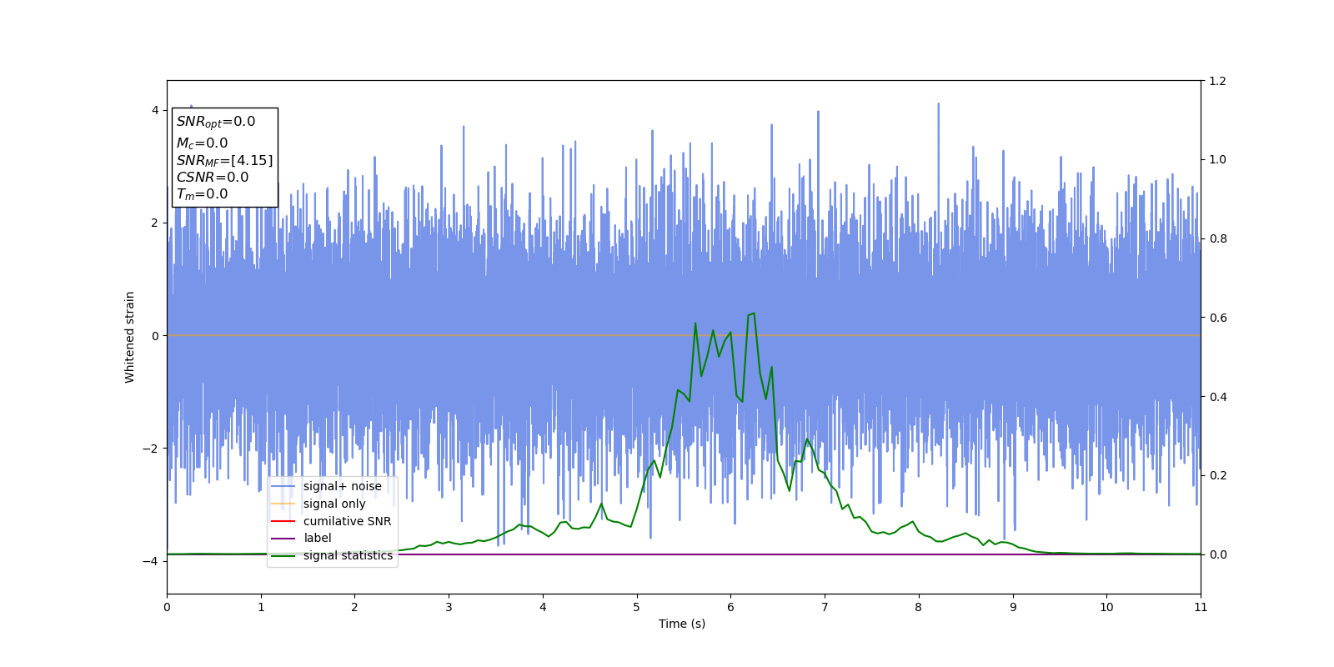Image resolution: width=1334 pixels, height=667 pixels.
Task: Click the SNRMF=[4.15] annotation text
Action: click(224, 161)
